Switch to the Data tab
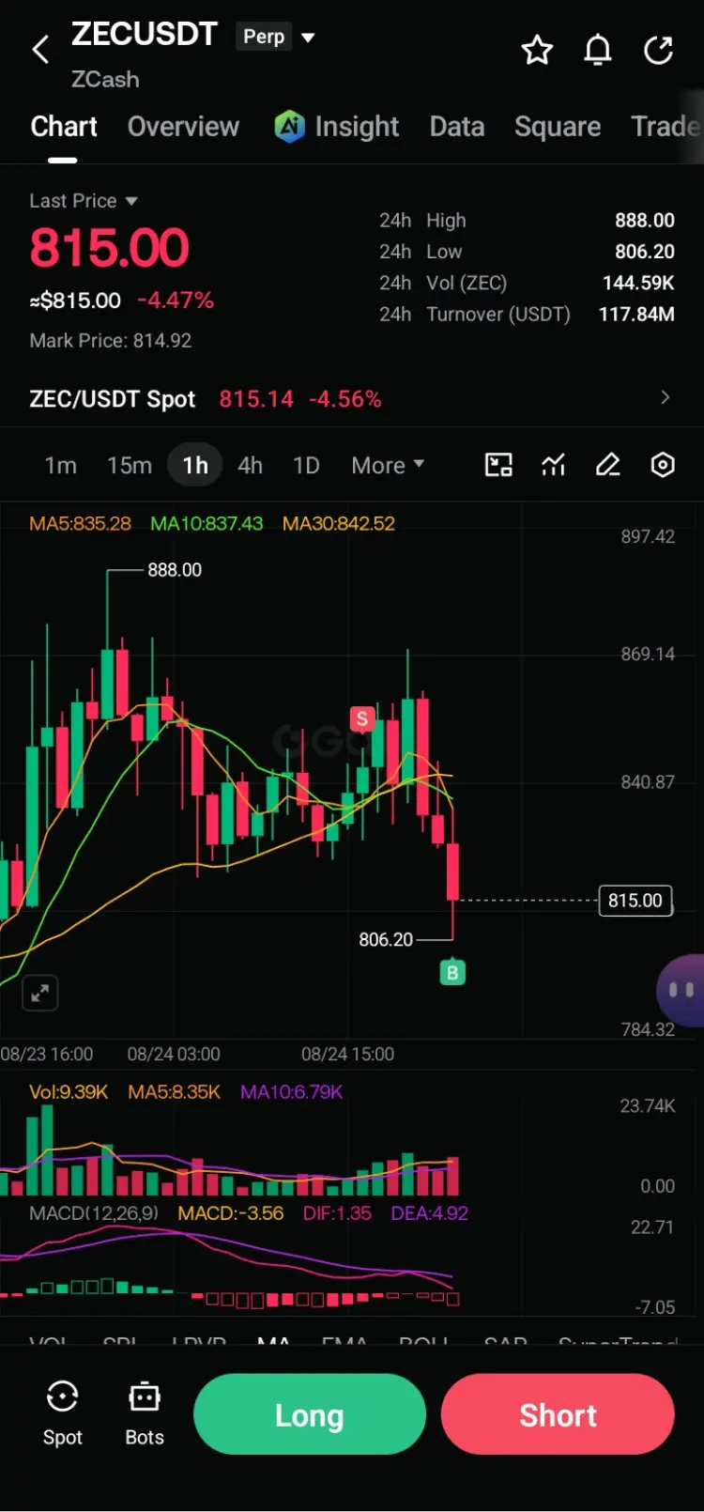Screen dimensions: 704x1512 [x=457, y=127]
